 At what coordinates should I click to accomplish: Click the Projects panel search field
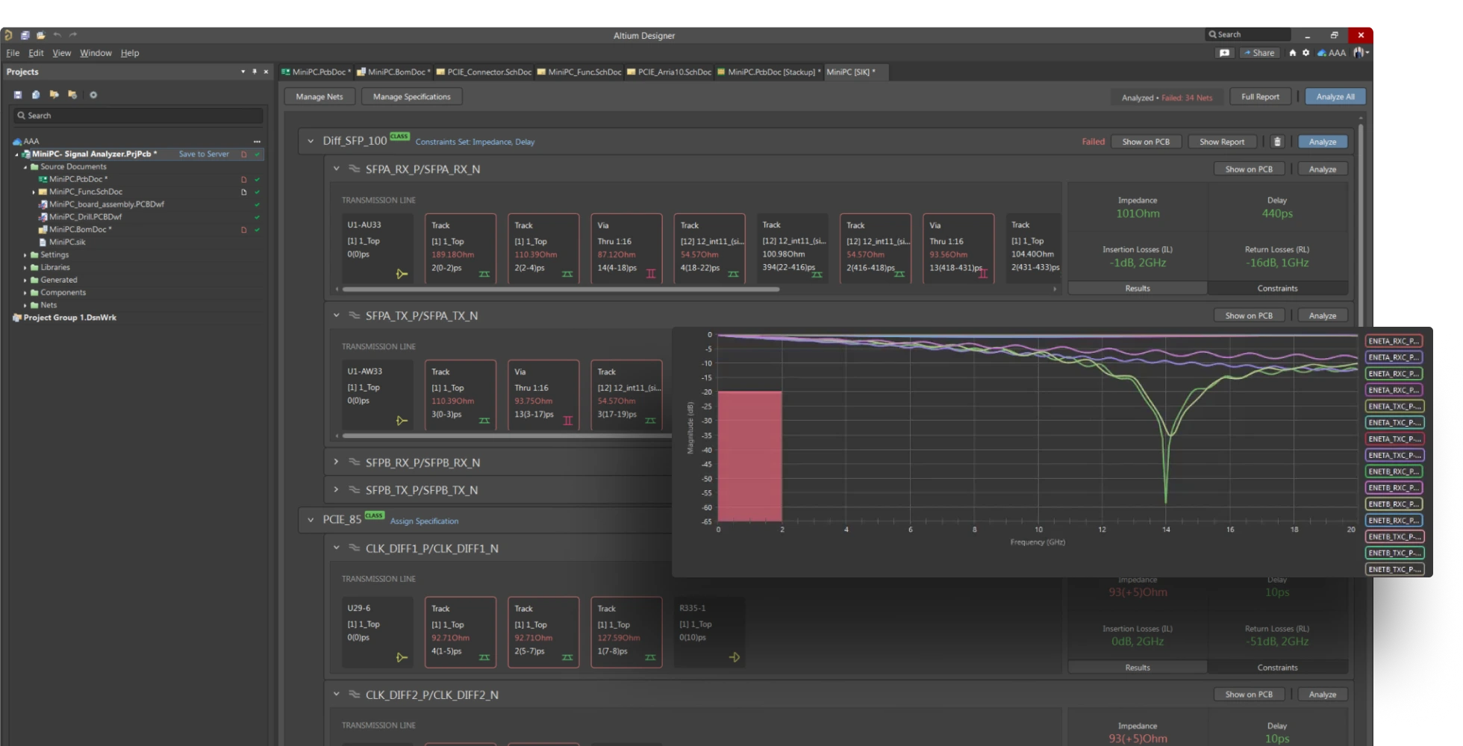point(138,116)
